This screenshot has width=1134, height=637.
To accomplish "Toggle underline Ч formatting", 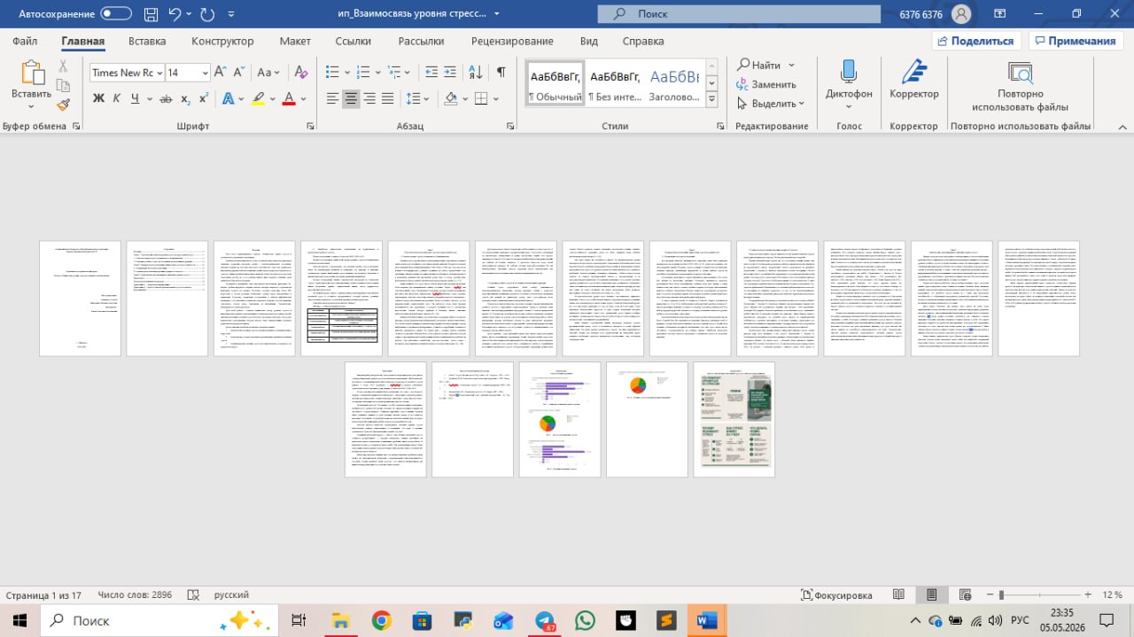I will [136, 98].
